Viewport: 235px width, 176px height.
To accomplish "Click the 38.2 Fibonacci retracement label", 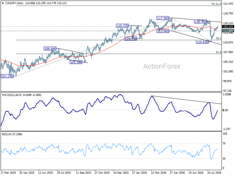I will [x=219, y=38].
